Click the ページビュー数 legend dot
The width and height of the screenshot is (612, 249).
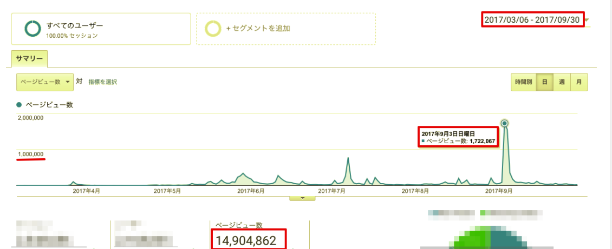click(19, 105)
